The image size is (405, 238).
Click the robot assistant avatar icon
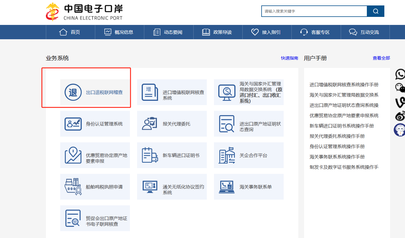click(x=400, y=130)
